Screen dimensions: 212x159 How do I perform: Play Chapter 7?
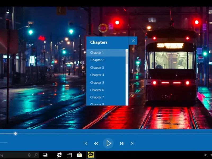point(97,97)
